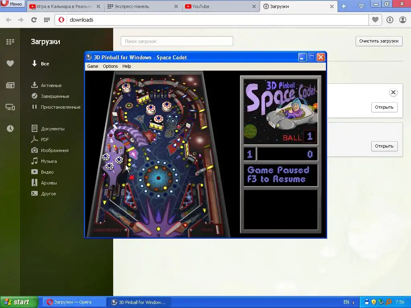Image resolution: width=411 pixels, height=308 pixels.
Task: Click the upper Открыть button
Action: click(384, 107)
